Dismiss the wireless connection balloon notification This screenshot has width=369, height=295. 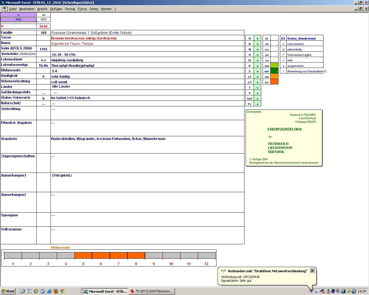tap(312, 271)
